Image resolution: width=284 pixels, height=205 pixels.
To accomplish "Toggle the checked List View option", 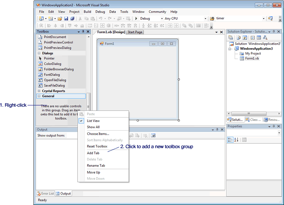I will (93, 121).
